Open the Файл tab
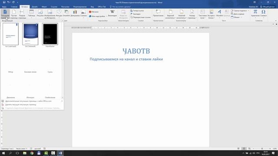 pyautogui.click(x=4, y=7)
